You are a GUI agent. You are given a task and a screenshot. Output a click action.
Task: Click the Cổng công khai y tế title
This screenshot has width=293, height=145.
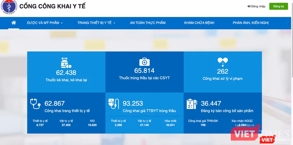tap(52, 6)
